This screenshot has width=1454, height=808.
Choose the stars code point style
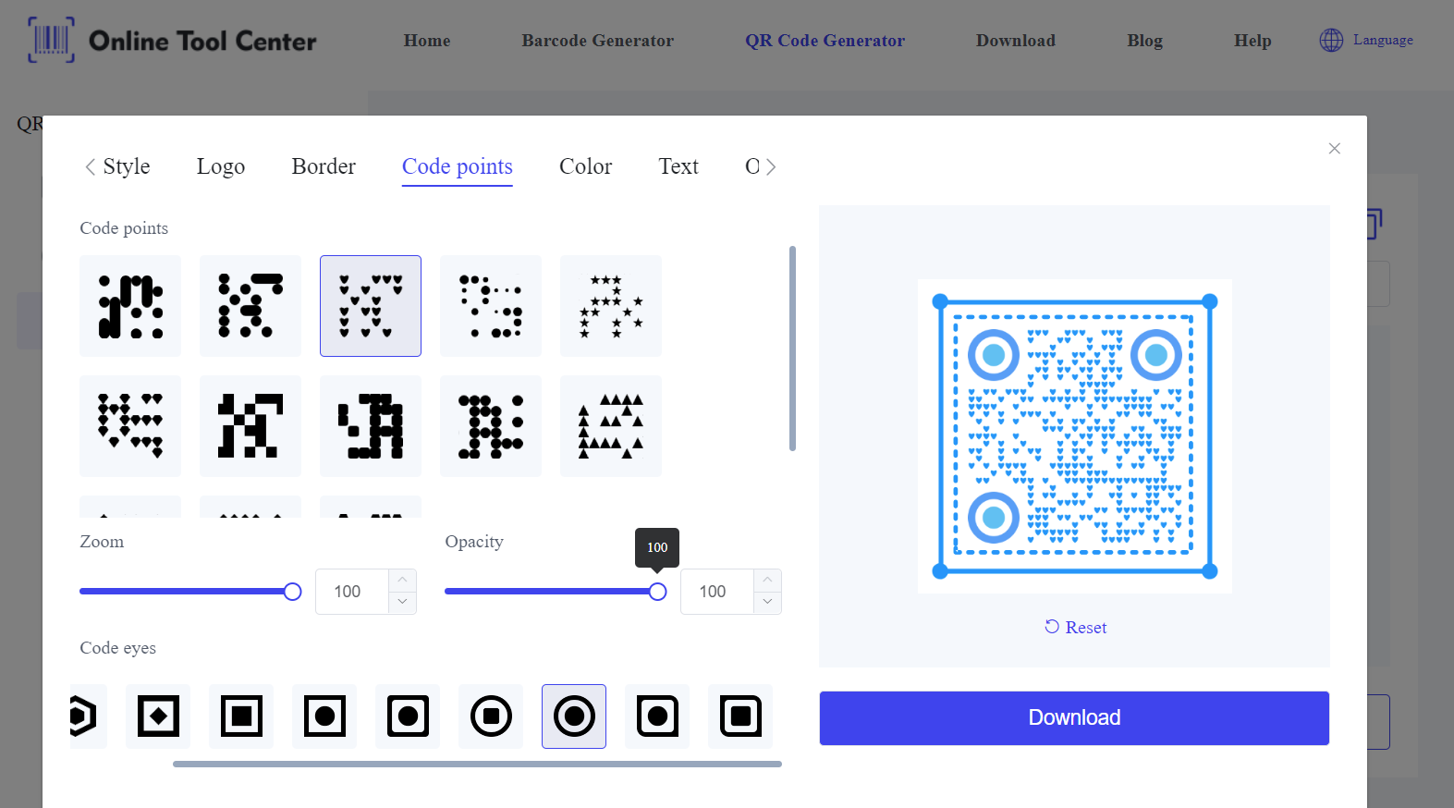[611, 306]
